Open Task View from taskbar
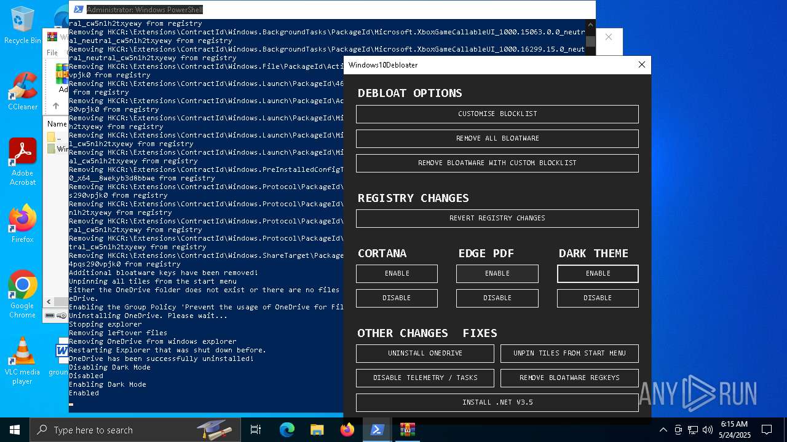Screen dimensions: 787x442 pyautogui.click(x=256, y=430)
